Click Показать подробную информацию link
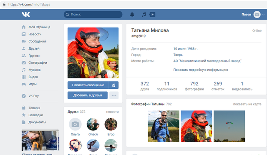267x155 pixels. [x=201, y=70]
